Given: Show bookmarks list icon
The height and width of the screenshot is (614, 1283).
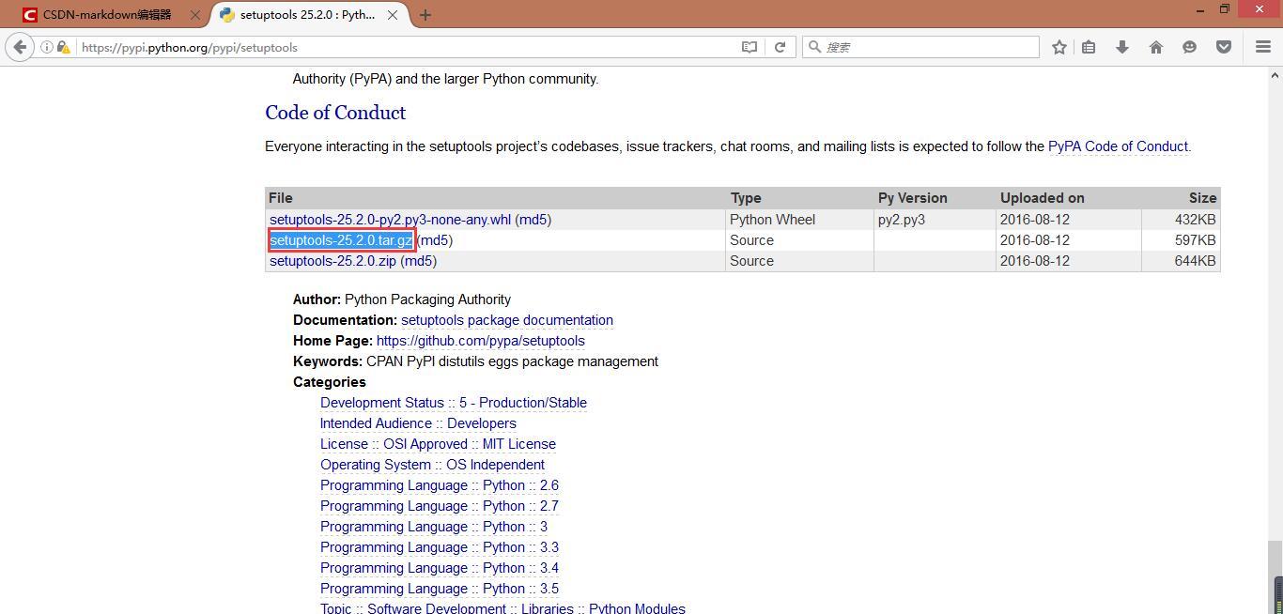Looking at the screenshot, I should coord(1089,47).
